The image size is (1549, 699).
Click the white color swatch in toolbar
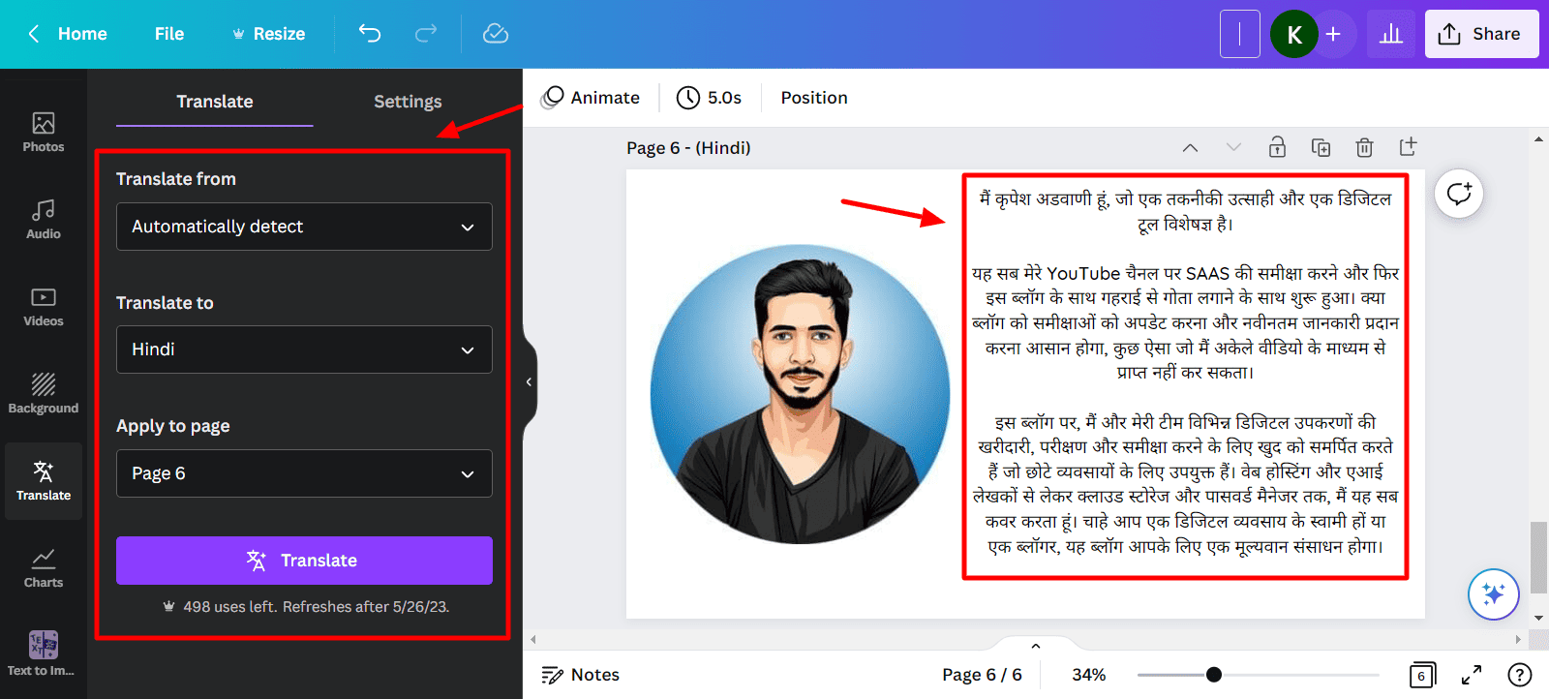(1240, 34)
